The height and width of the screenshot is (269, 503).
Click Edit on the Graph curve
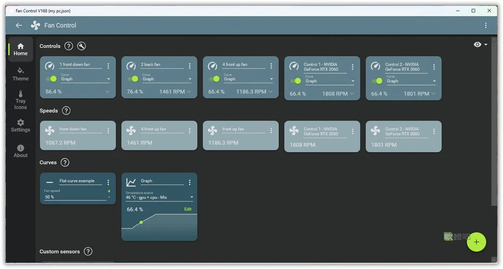[188, 209]
